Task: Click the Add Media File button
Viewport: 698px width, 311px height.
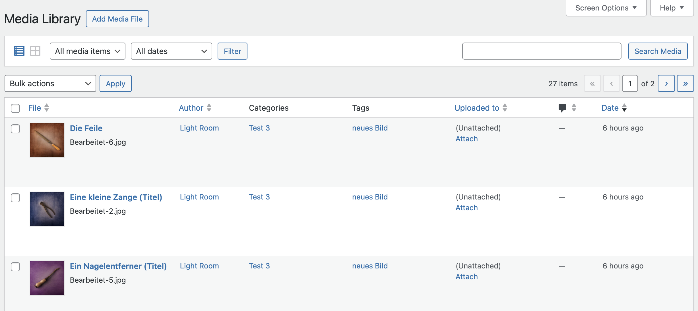Action: (x=117, y=19)
